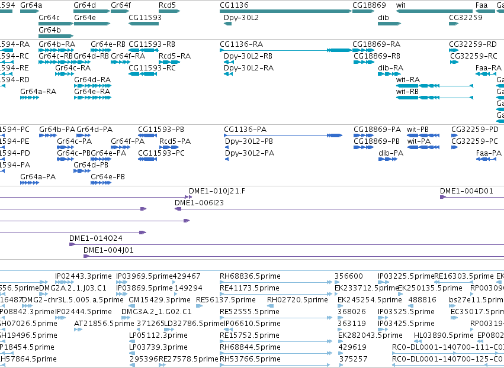Open the Faa gene label
The image size is (504, 368).
coord(481,5)
